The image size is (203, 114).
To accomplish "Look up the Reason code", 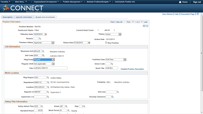I will coord(40,39).
